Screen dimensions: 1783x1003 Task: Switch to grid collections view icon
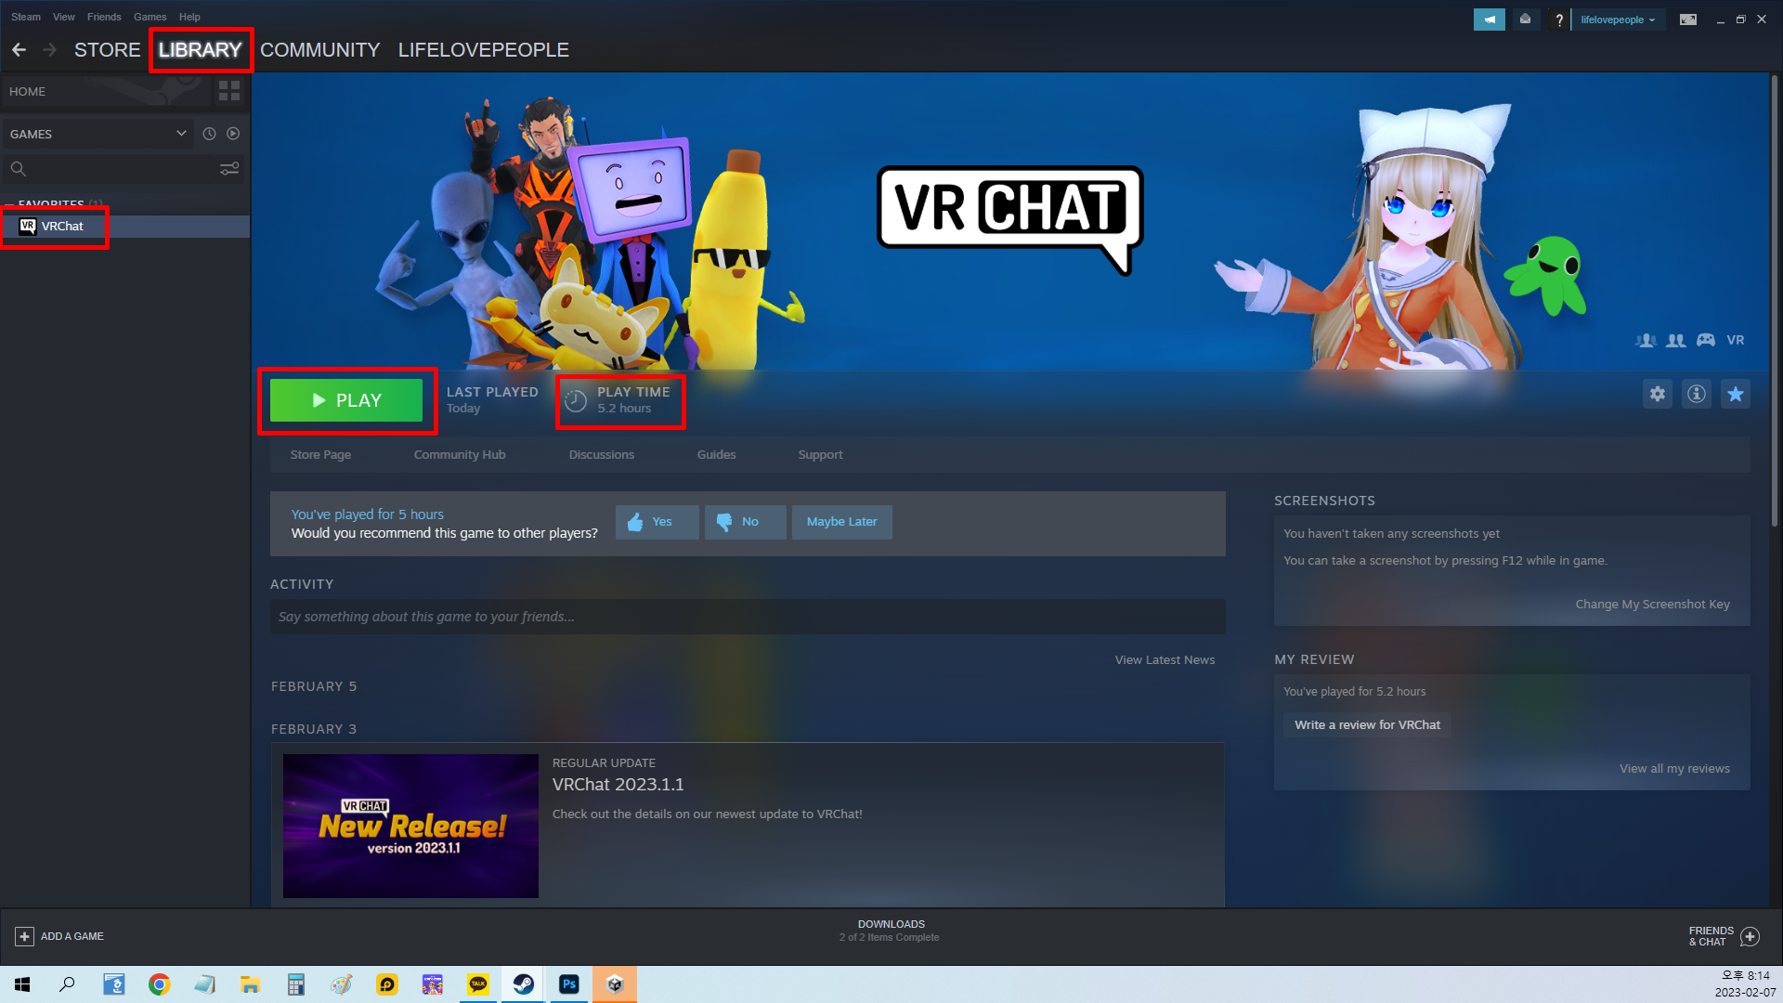229,91
